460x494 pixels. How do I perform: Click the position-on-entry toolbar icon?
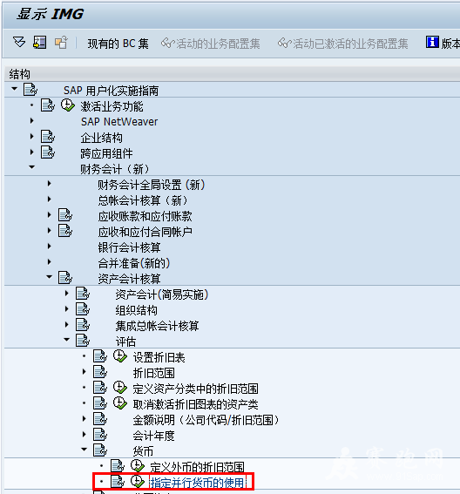[x=40, y=42]
